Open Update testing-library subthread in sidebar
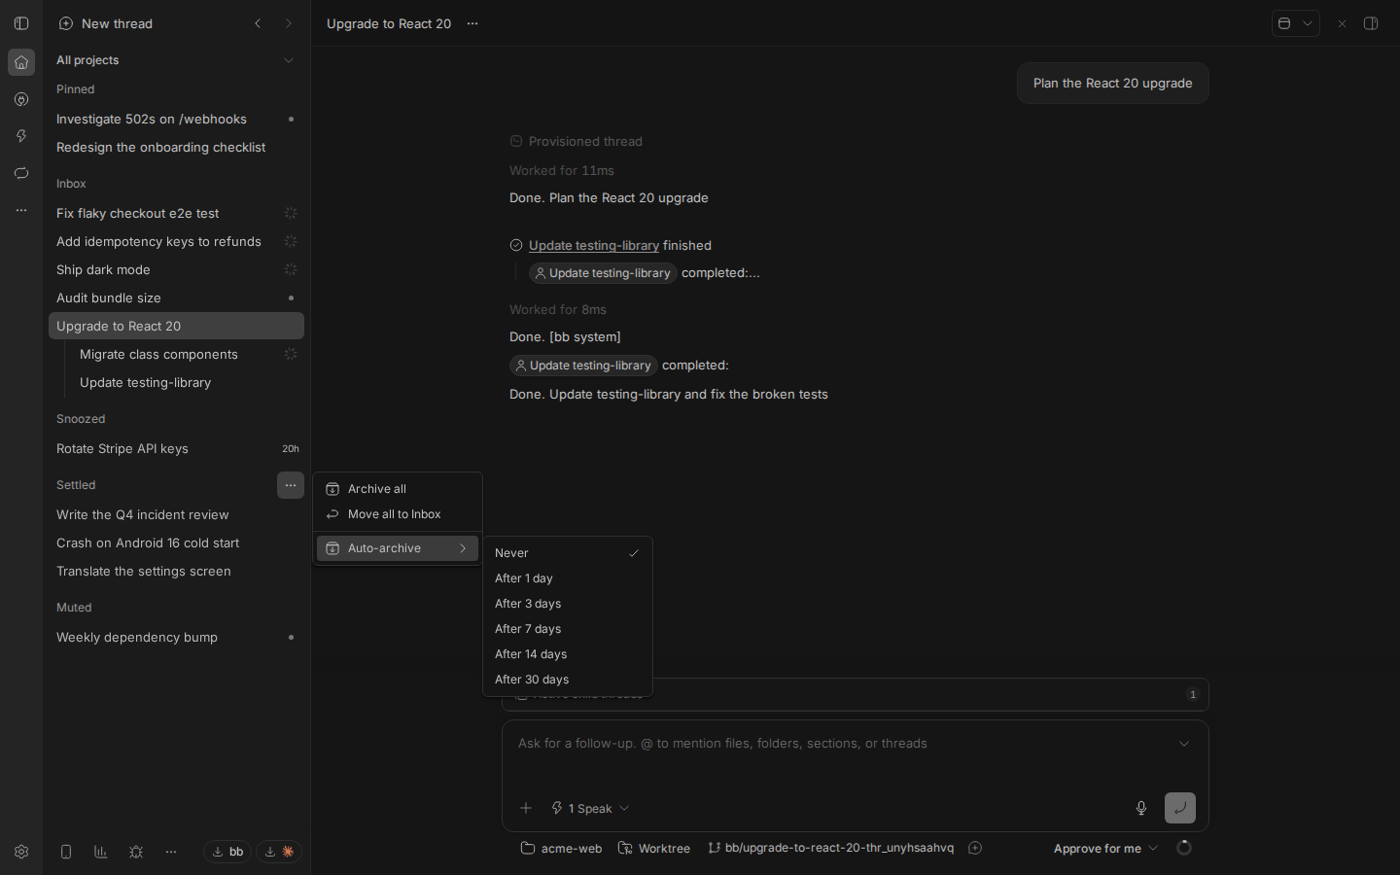1400x875 pixels. click(188, 382)
